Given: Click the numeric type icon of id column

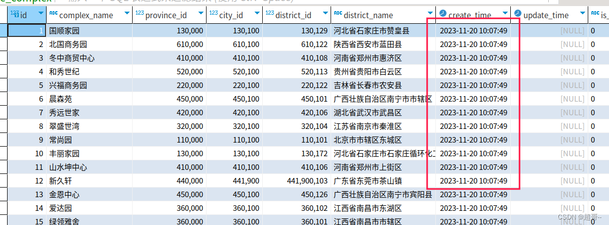Looking at the screenshot, I should point(15,15).
